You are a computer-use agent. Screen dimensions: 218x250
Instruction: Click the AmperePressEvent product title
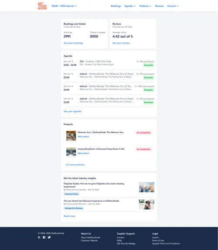pos(102,149)
